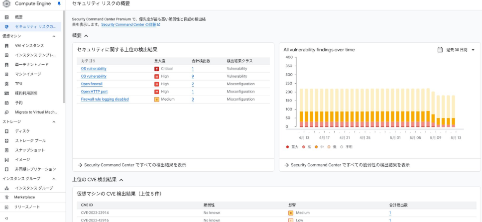Click the VM インスタンス icon
This screenshot has height=222, width=482.
coord(7,46)
